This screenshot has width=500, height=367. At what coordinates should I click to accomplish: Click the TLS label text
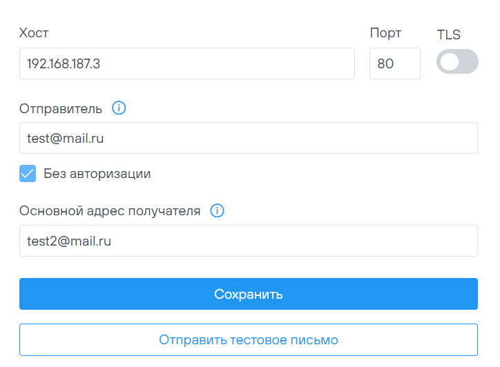point(449,34)
